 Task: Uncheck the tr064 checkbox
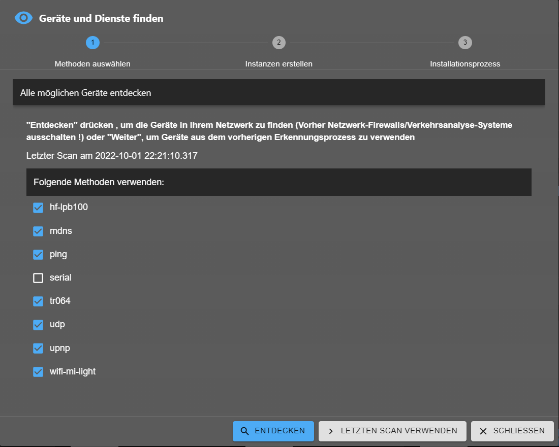point(38,301)
